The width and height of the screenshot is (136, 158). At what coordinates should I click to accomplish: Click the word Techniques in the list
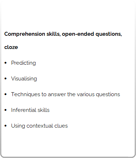coord(25,94)
